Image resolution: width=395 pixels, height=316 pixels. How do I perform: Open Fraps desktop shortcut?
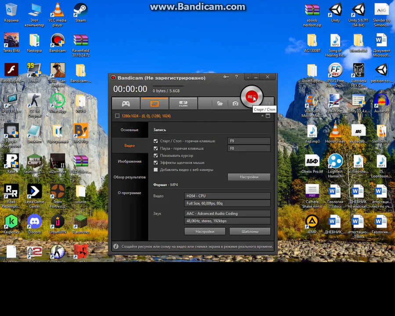[34, 73]
